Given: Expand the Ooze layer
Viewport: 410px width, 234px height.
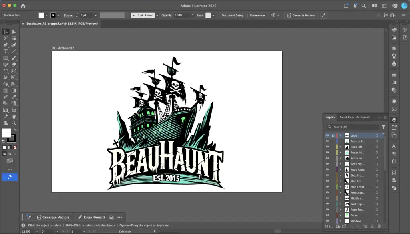Looking at the screenshot, I should pyautogui.click(x=340, y=216).
